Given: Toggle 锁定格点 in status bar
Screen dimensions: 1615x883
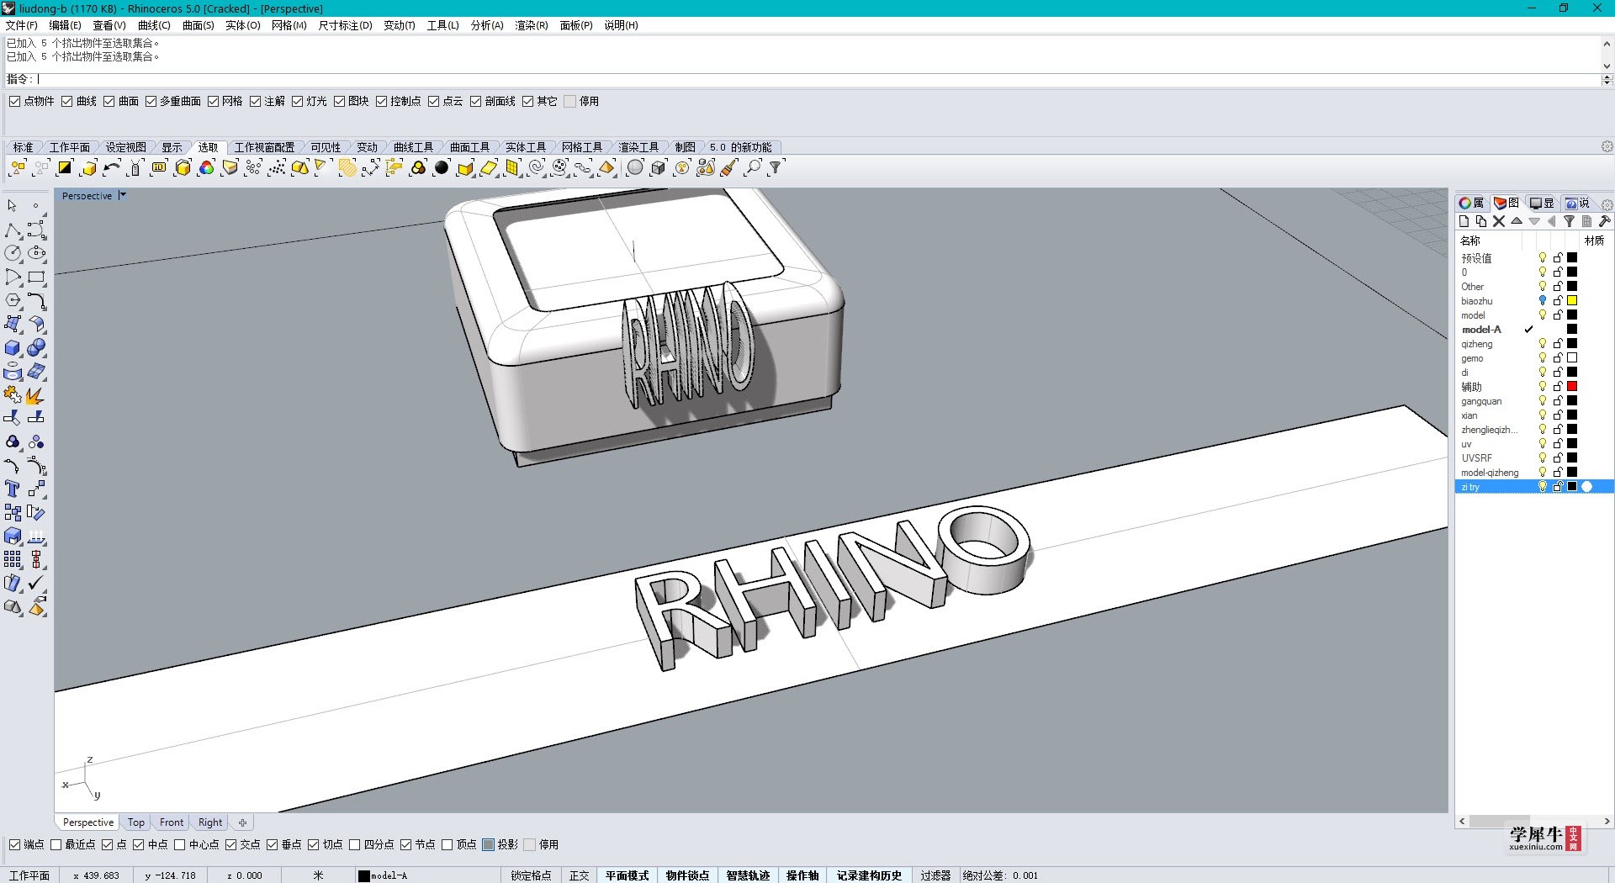Looking at the screenshot, I should (531, 875).
